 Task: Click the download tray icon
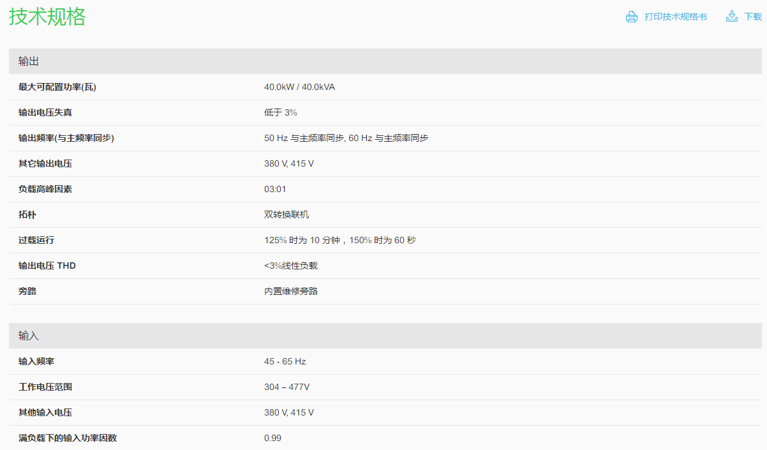point(732,17)
